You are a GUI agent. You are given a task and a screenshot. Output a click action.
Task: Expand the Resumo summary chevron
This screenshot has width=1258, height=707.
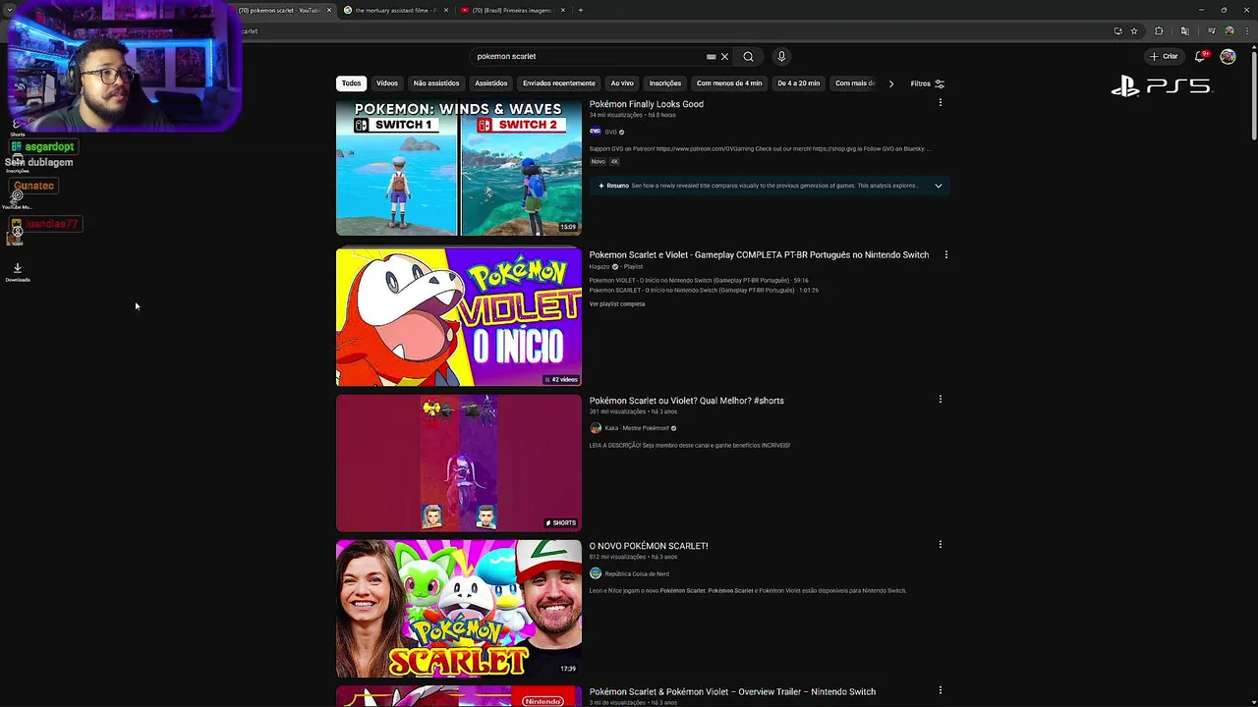[x=939, y=186]
